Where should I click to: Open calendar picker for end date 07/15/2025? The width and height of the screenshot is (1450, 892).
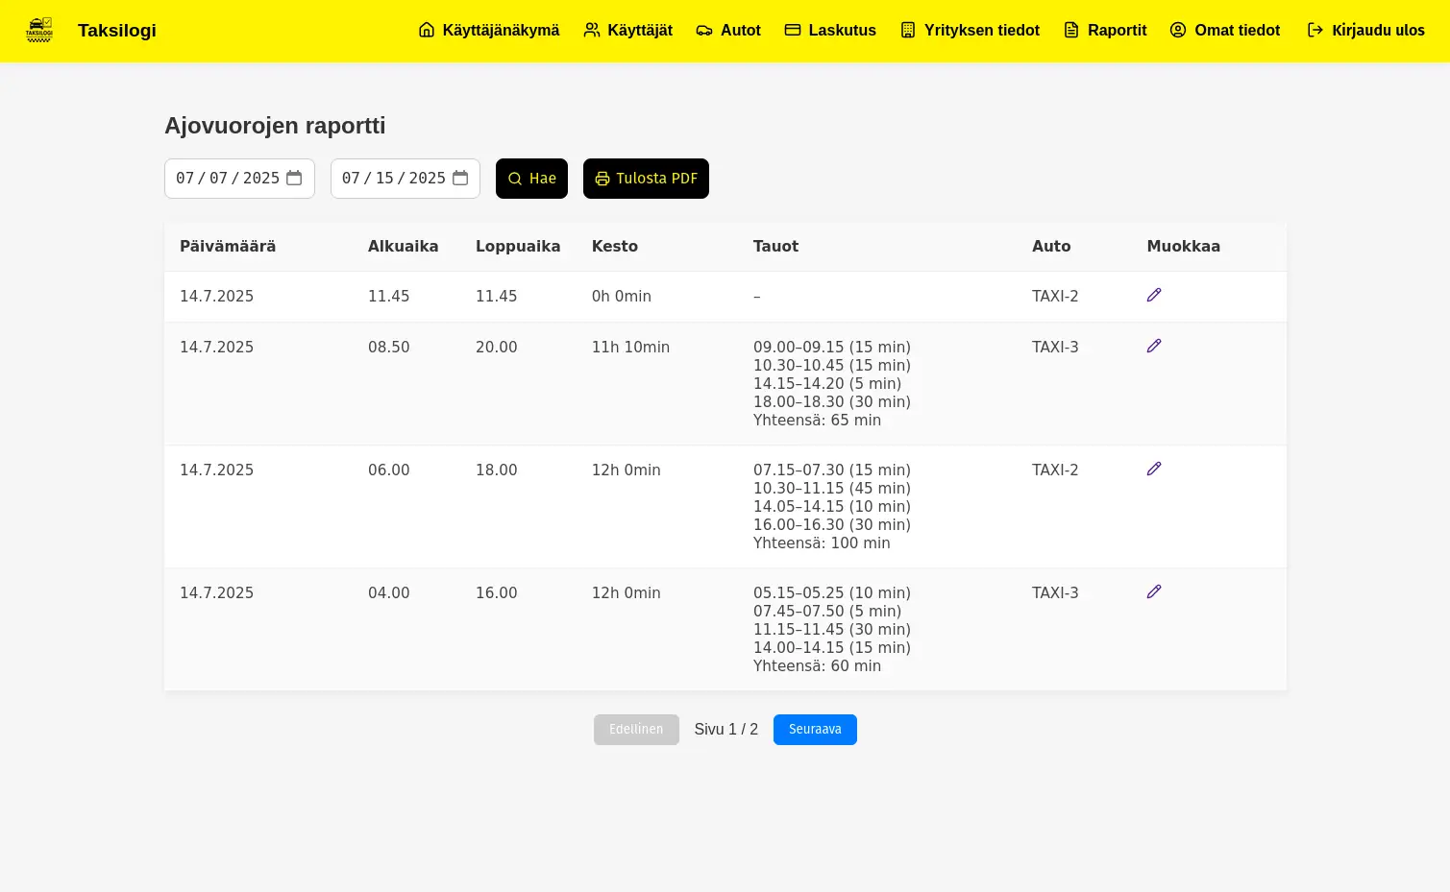(x=460, y=178)
